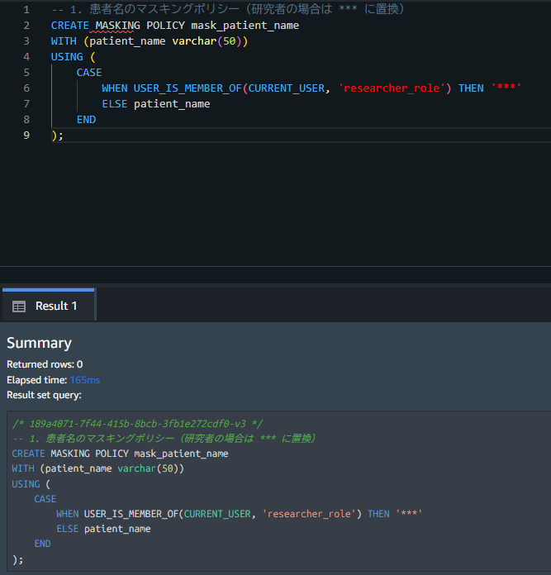Click 'varchar' on editor line 3
551x575 pixels.
tap(194, 41)
